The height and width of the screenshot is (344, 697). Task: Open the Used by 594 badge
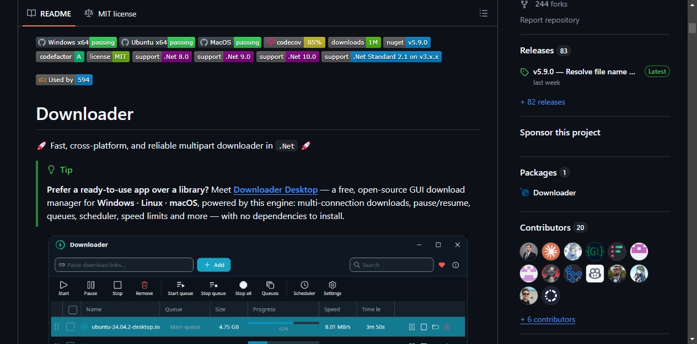[64, 80]
